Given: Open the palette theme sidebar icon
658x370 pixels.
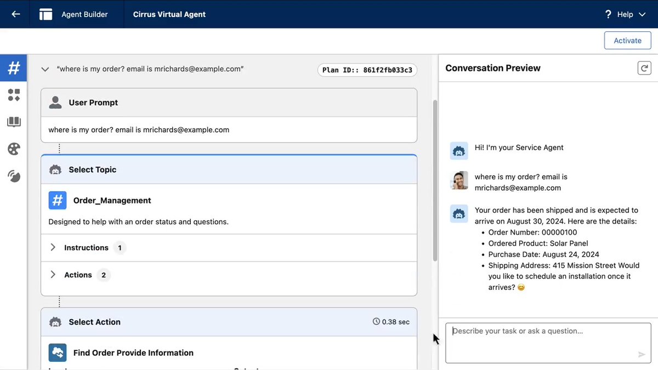Looking at the screenshot, I should [14, 149].
